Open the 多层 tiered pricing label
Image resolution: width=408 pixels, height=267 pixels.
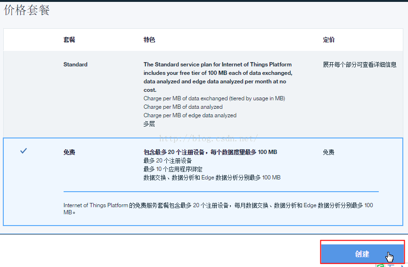tap(149, 124)
